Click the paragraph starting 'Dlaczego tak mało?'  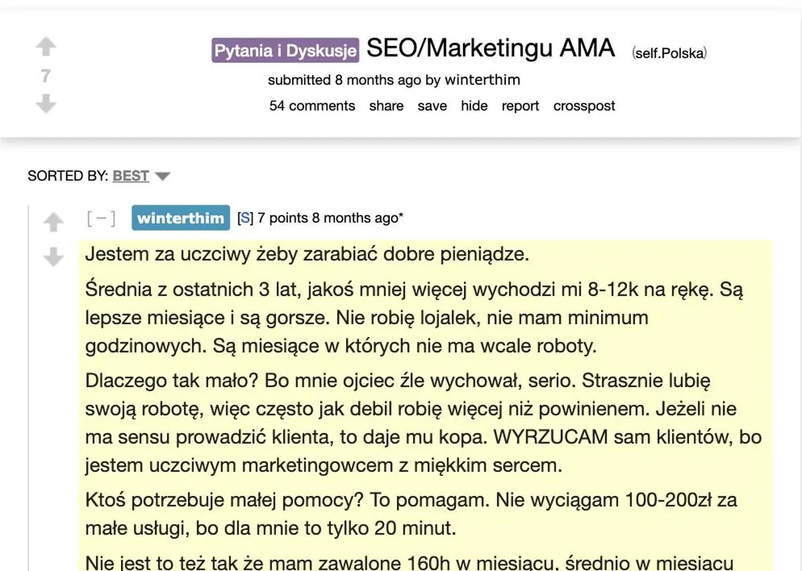pyautogui.click(x=424, y=423)
